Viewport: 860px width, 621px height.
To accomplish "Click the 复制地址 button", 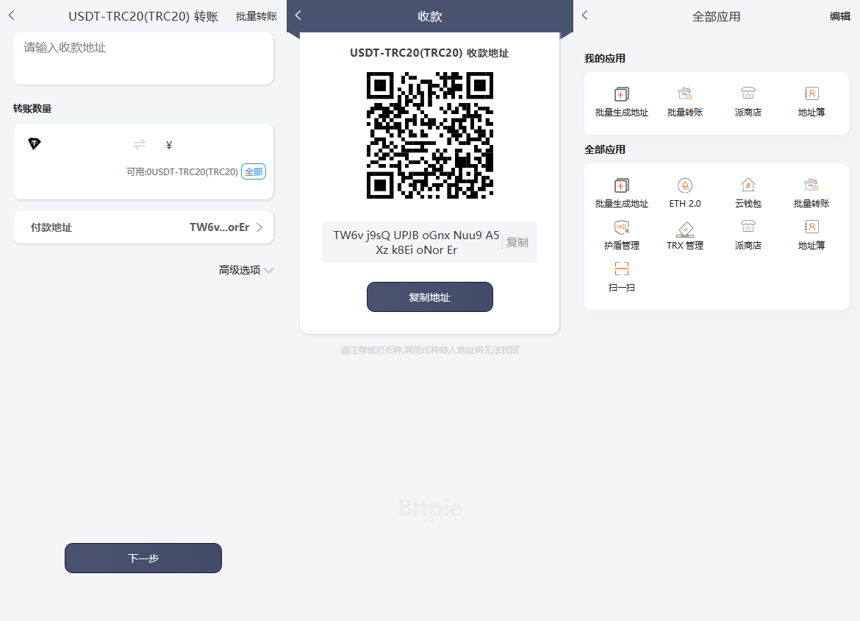I will tap(430, 297).
